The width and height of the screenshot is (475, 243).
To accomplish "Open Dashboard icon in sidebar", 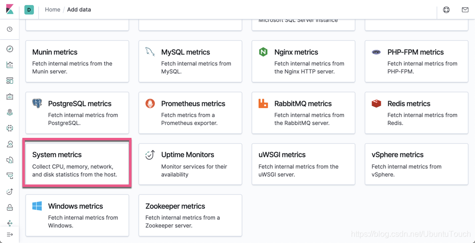I will [x=9, y=81].
